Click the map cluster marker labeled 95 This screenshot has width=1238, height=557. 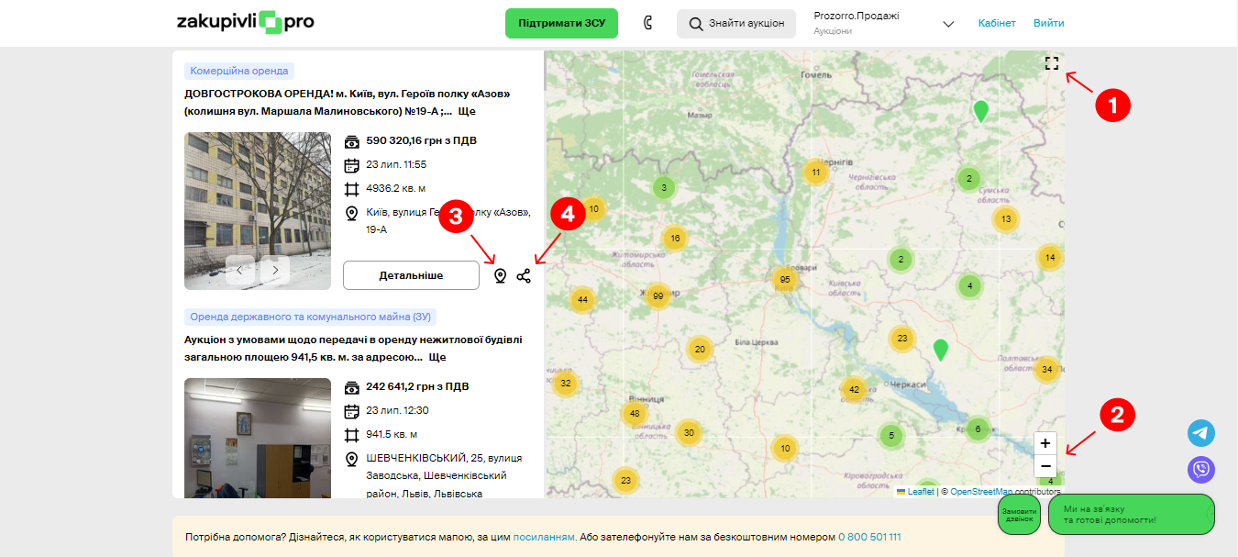point(784,279)
